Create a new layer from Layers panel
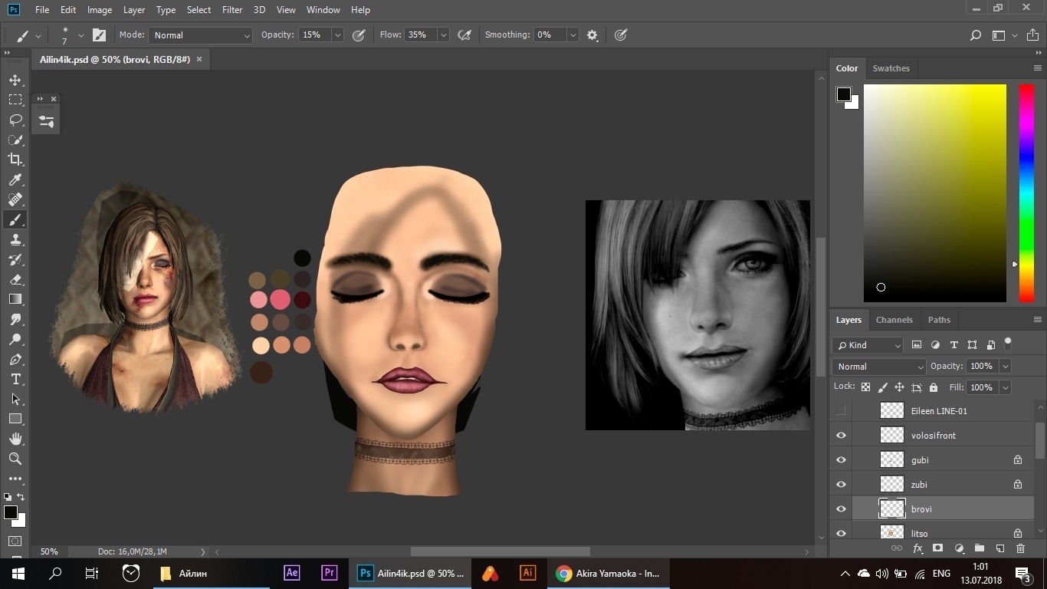The height and width of the screenshot is (589, 1047). coord(999,548)
